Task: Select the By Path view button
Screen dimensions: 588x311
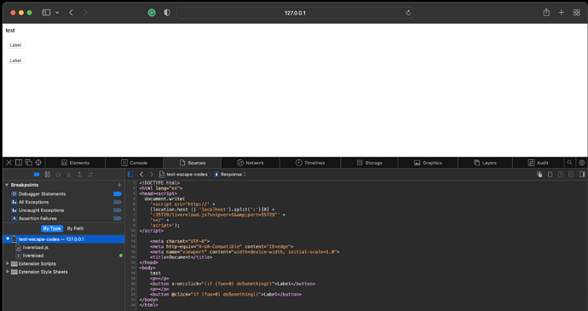Action: pyautogui.click(x=75, y=228)
